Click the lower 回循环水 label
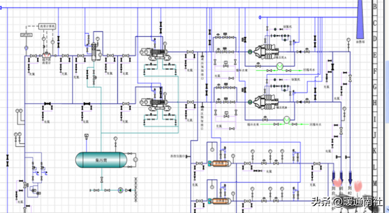The image size is (389, 213). (x=316, y=124)
